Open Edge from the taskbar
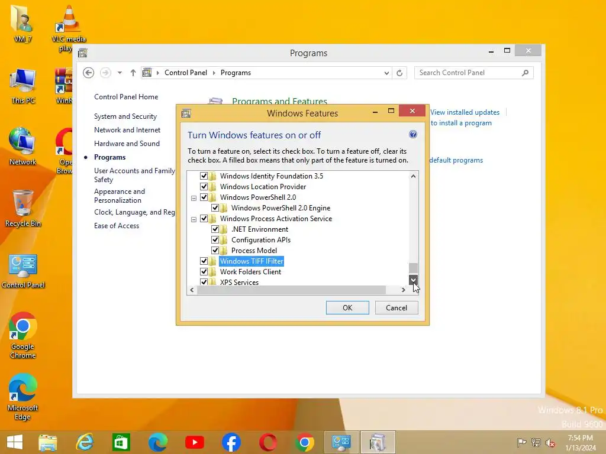Screen dimensions: 606x454 point(157,442)
